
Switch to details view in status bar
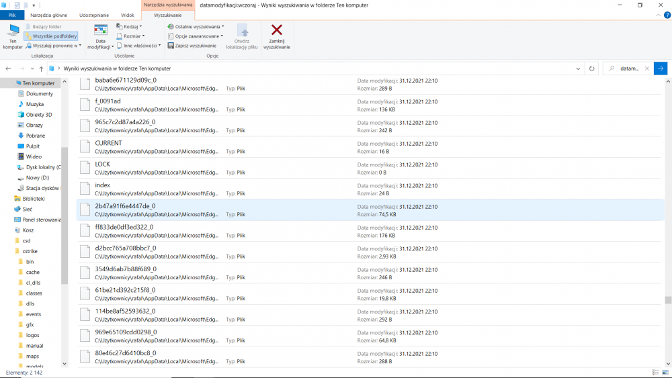(x=655, y=373)
